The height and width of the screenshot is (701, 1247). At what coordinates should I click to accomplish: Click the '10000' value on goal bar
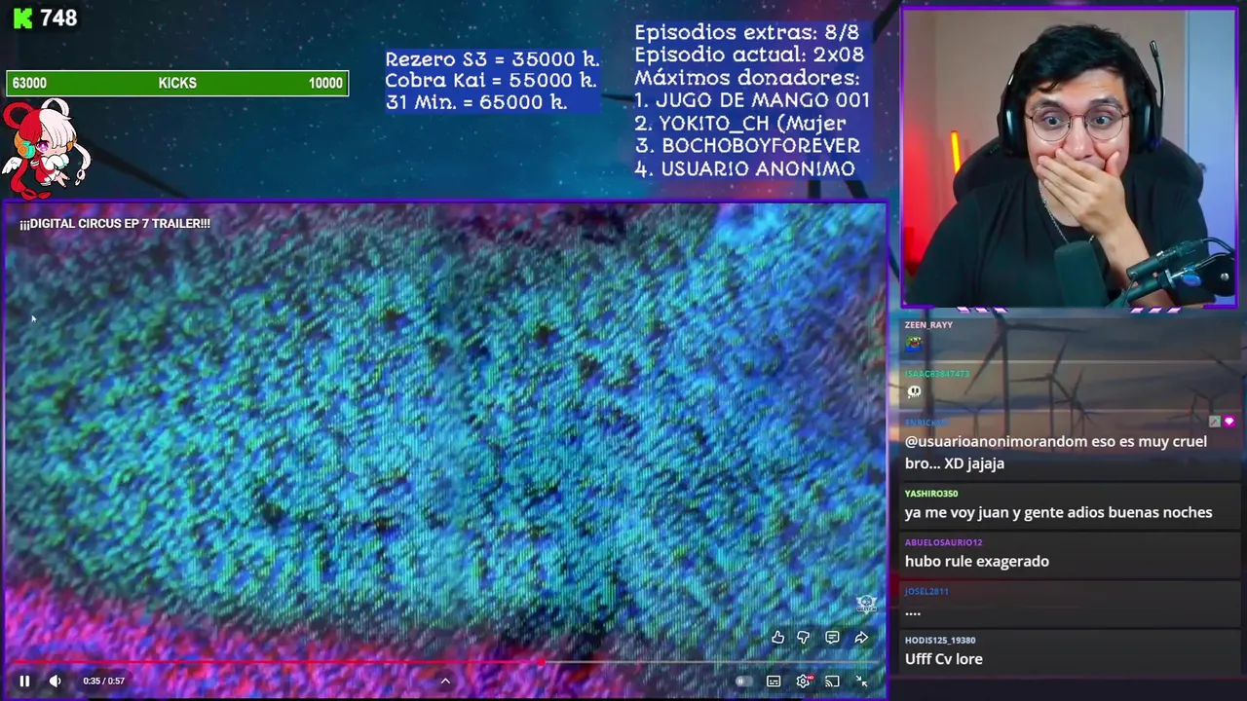[x=325, y=83]
